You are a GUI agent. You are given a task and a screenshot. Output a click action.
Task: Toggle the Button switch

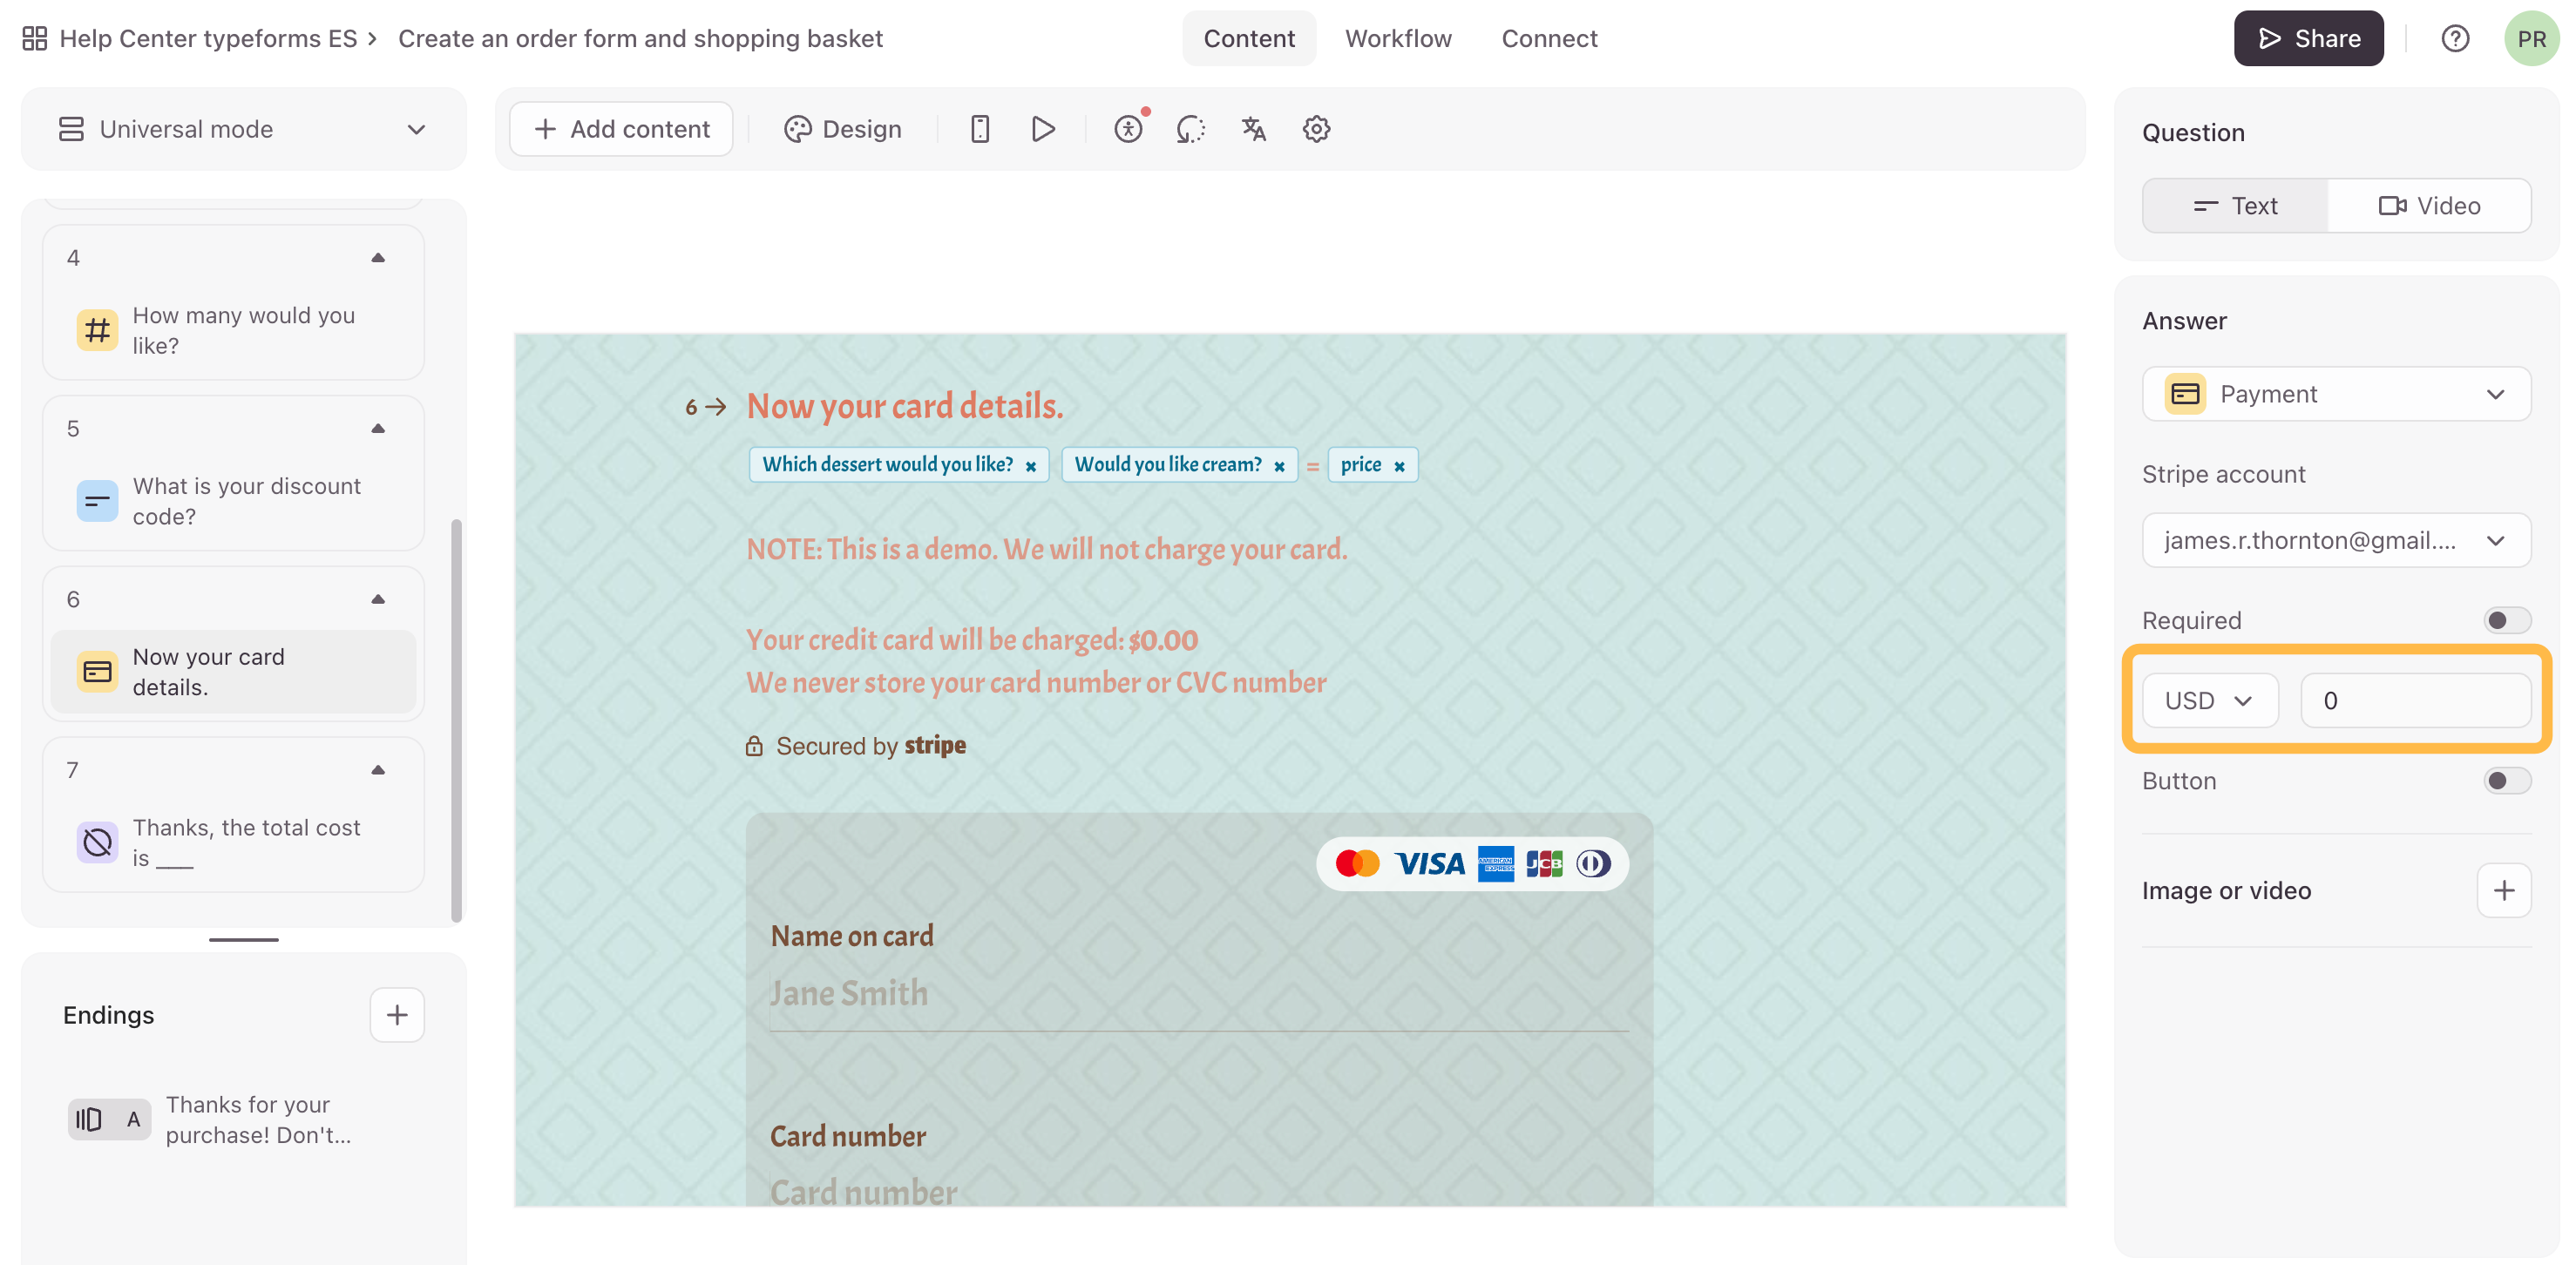pyautogui.click(x=2507, y=781)
